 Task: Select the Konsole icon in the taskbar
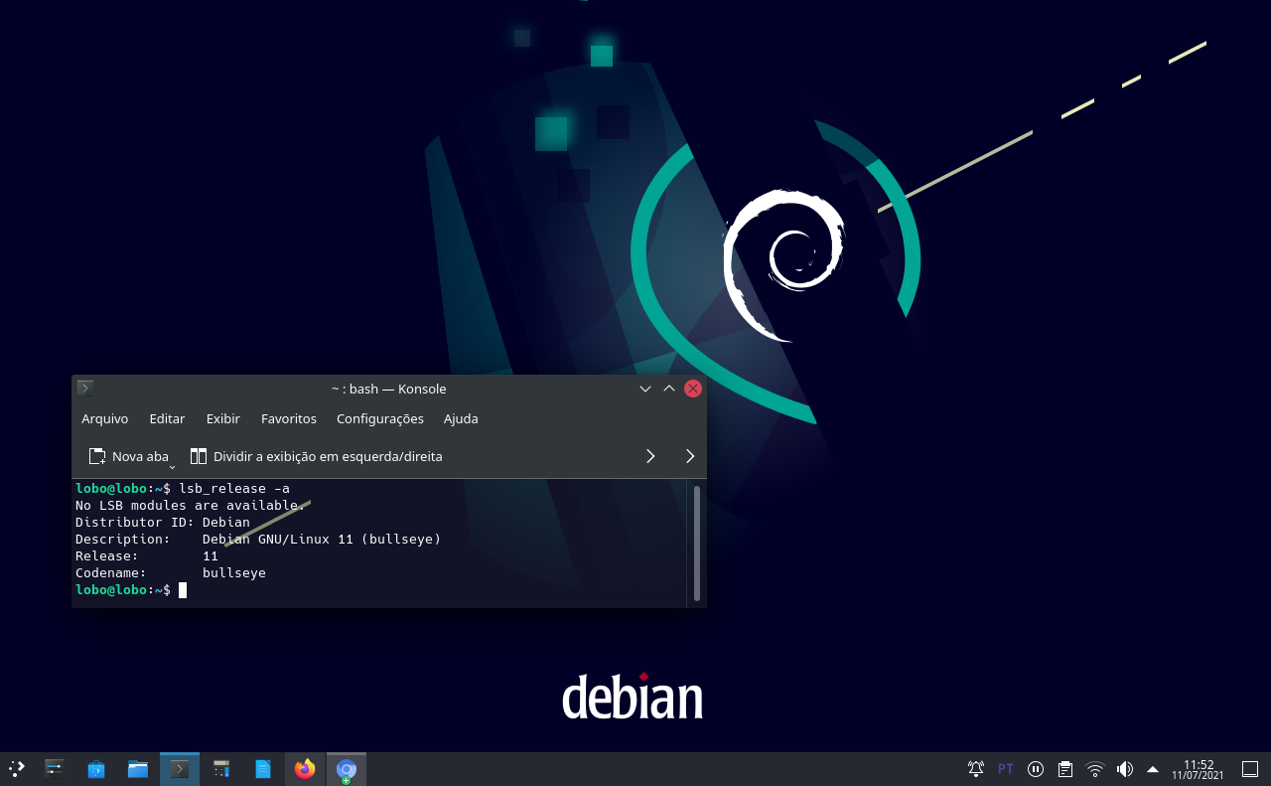pyautogui.click(x=179, y=768)
